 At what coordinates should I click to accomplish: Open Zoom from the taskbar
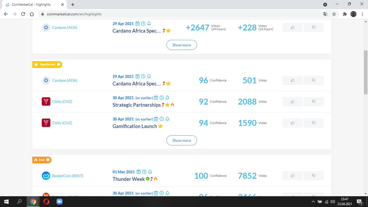[x=59, y=201]
